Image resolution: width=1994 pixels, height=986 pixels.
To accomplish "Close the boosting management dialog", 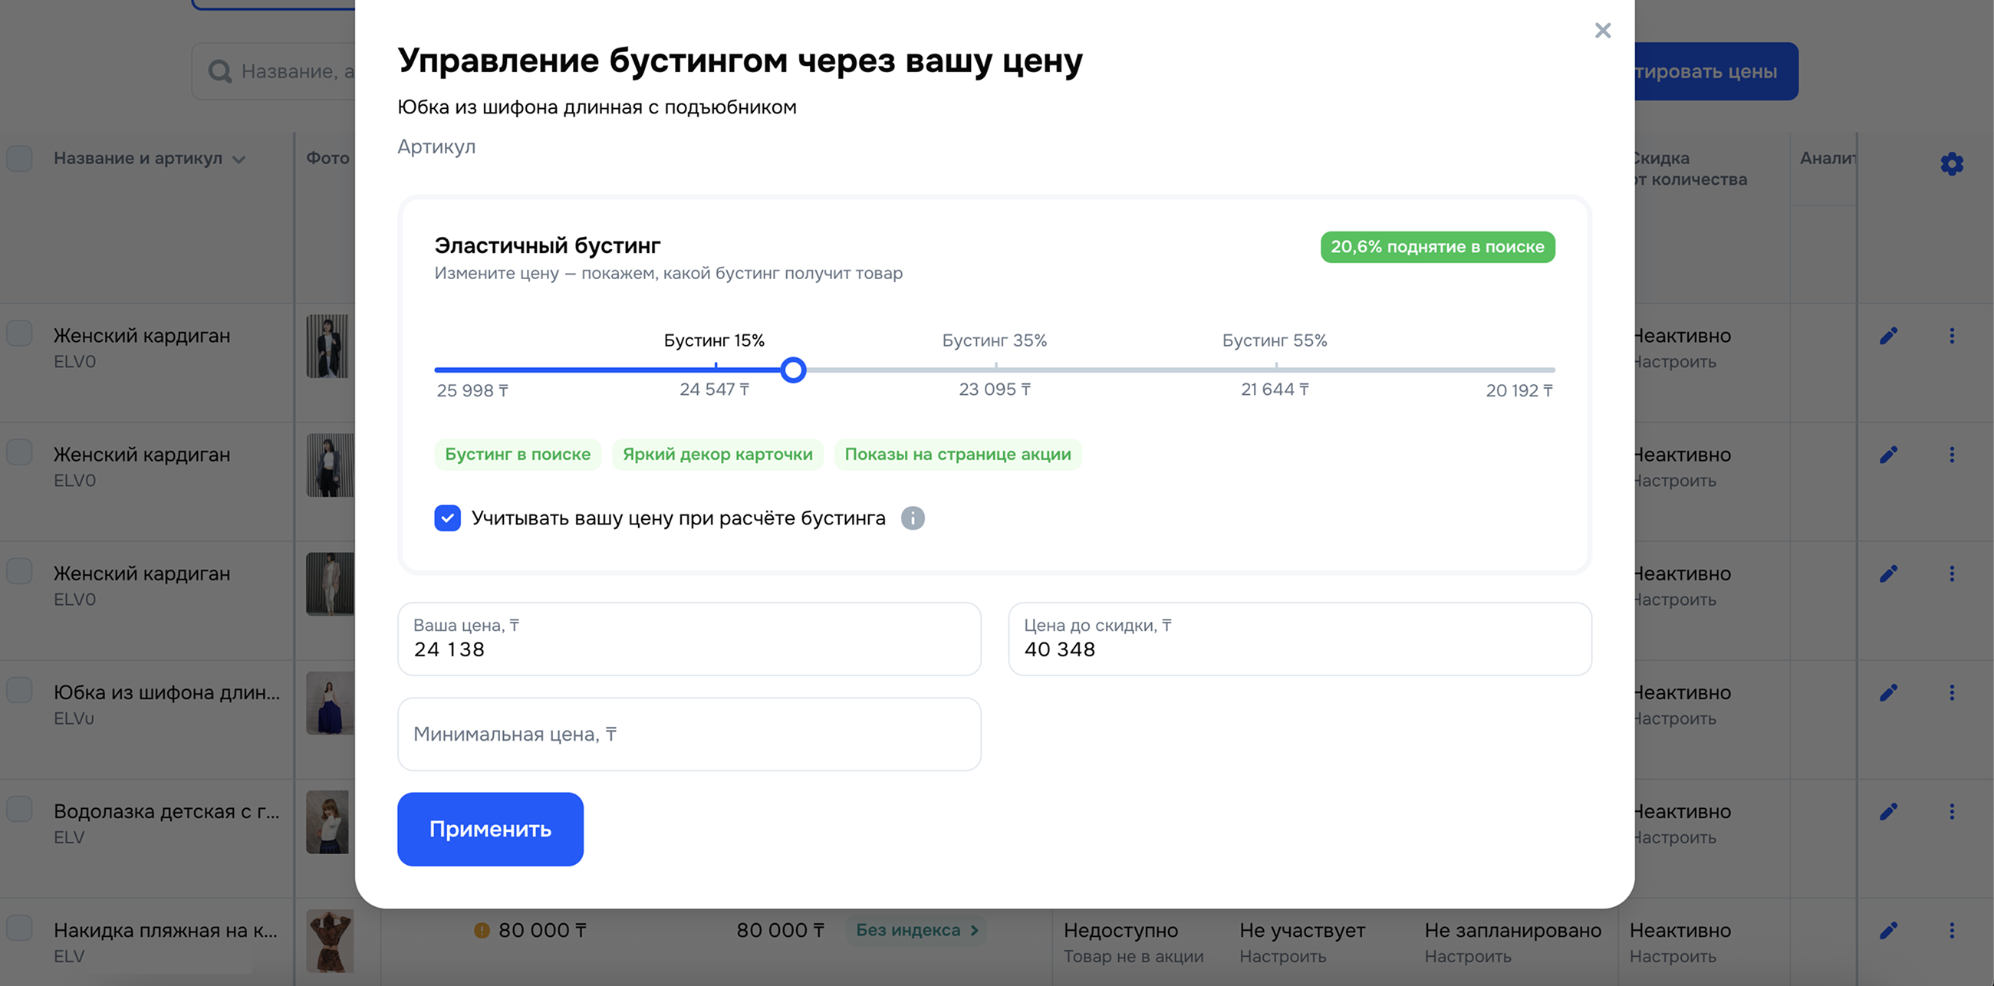I will pyautogui.click(x=1602, y=30).
